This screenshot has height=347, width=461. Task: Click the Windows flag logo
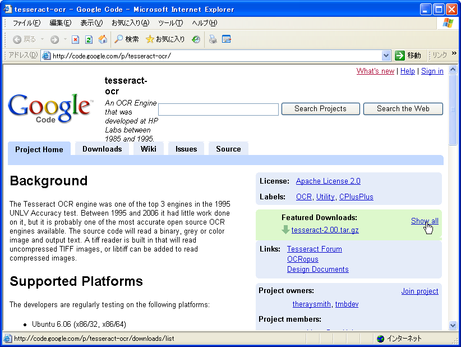[448, 23]
